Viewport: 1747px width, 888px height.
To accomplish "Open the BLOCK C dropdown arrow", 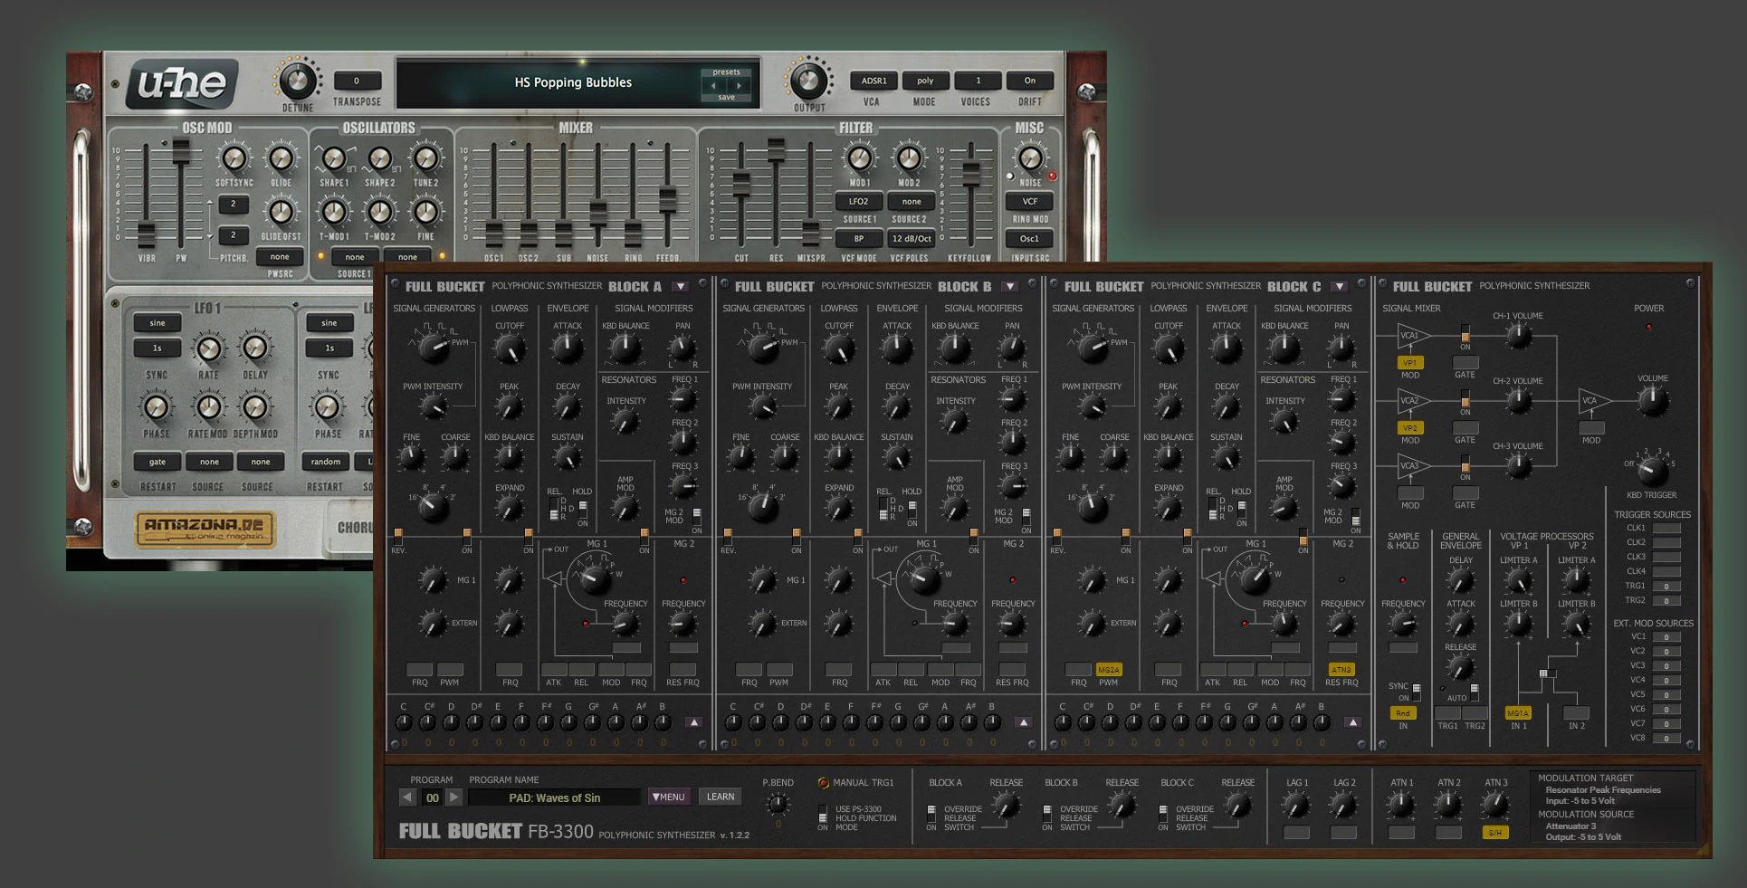I will click(1339, 287).
